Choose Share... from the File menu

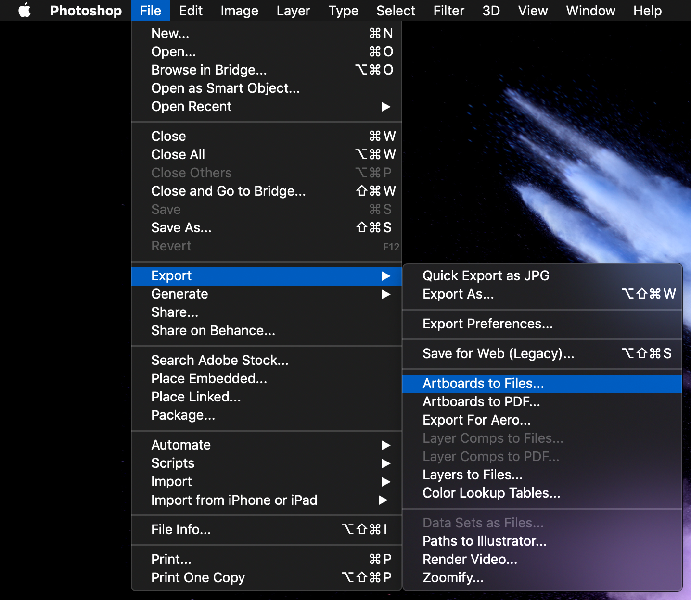(267, 312)
